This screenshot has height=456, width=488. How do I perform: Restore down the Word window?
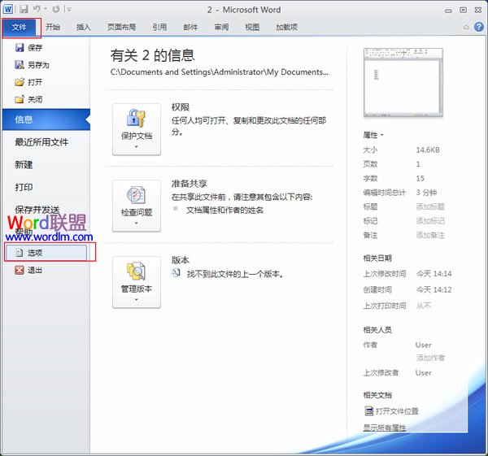463,11
